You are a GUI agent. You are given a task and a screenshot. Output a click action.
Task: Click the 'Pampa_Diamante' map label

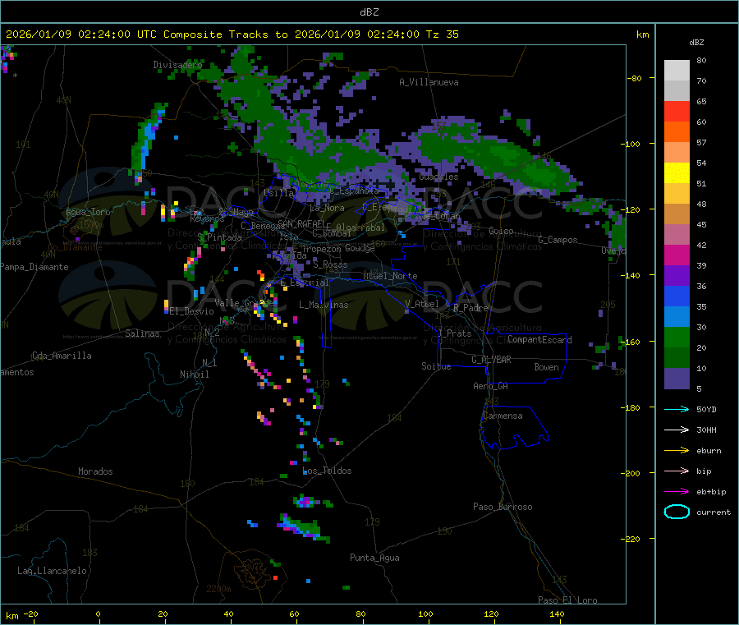tap(34, 267)
